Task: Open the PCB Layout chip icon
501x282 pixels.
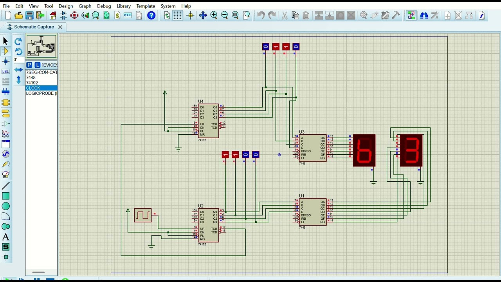Action: tap(74, 15)
